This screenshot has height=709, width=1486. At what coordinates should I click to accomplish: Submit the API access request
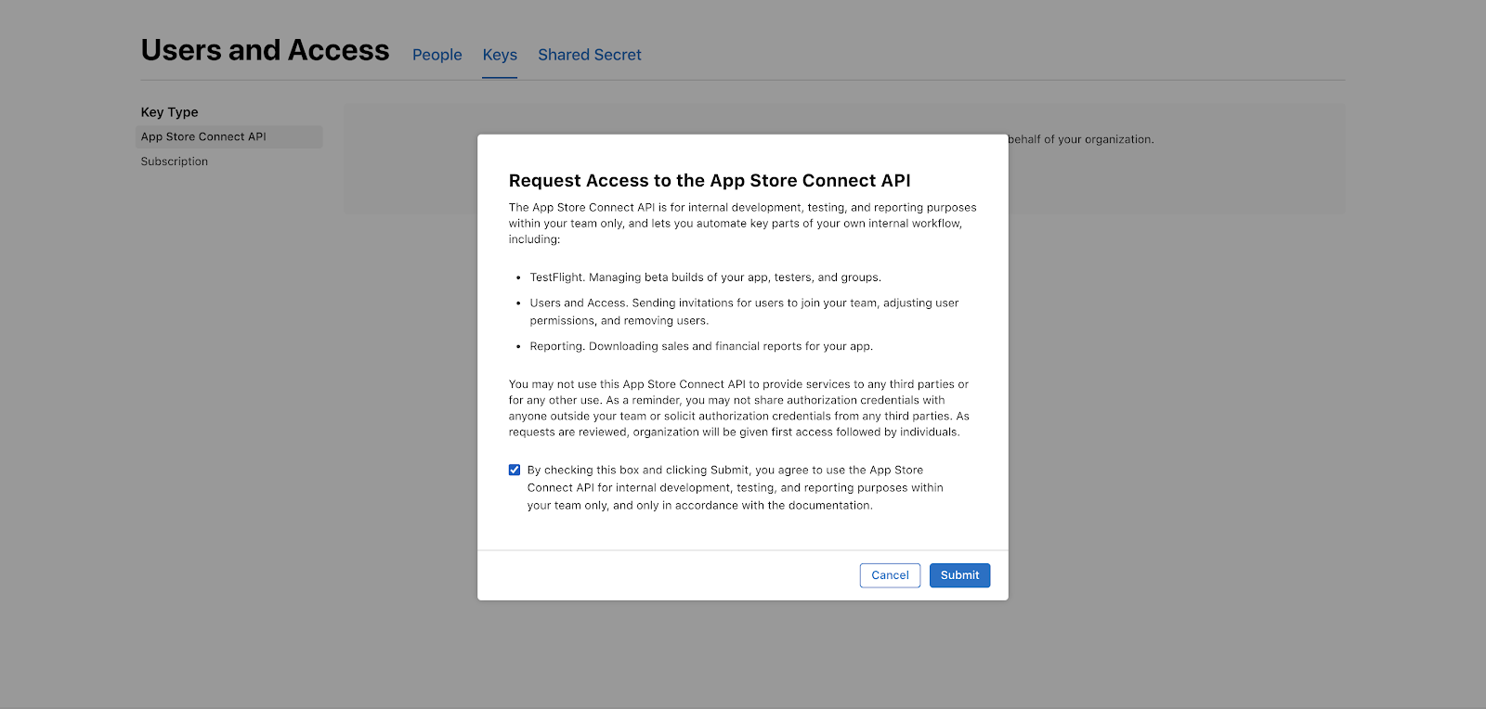tap(959, 575)
